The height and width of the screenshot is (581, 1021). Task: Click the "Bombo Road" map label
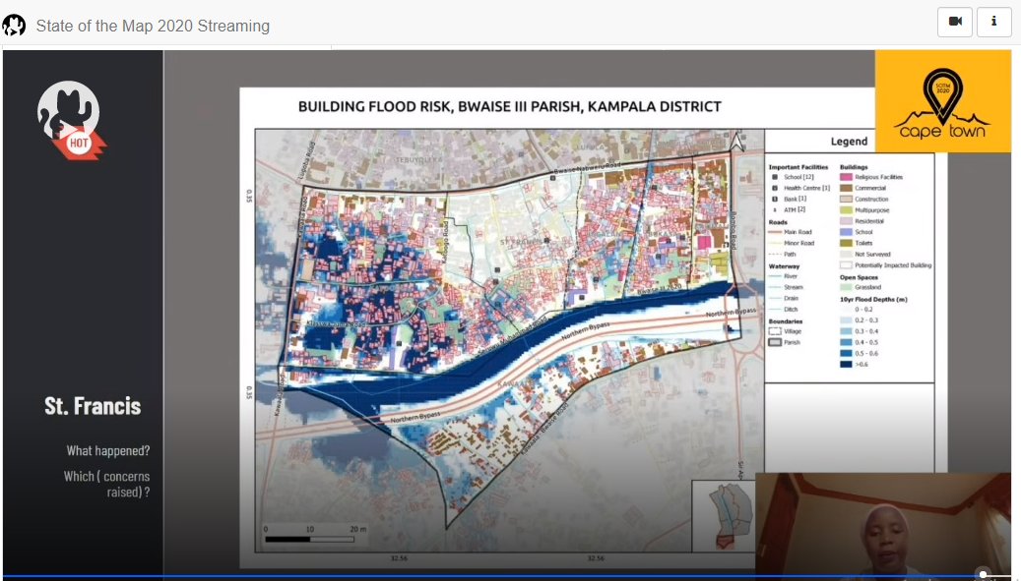tap(732, 231)
